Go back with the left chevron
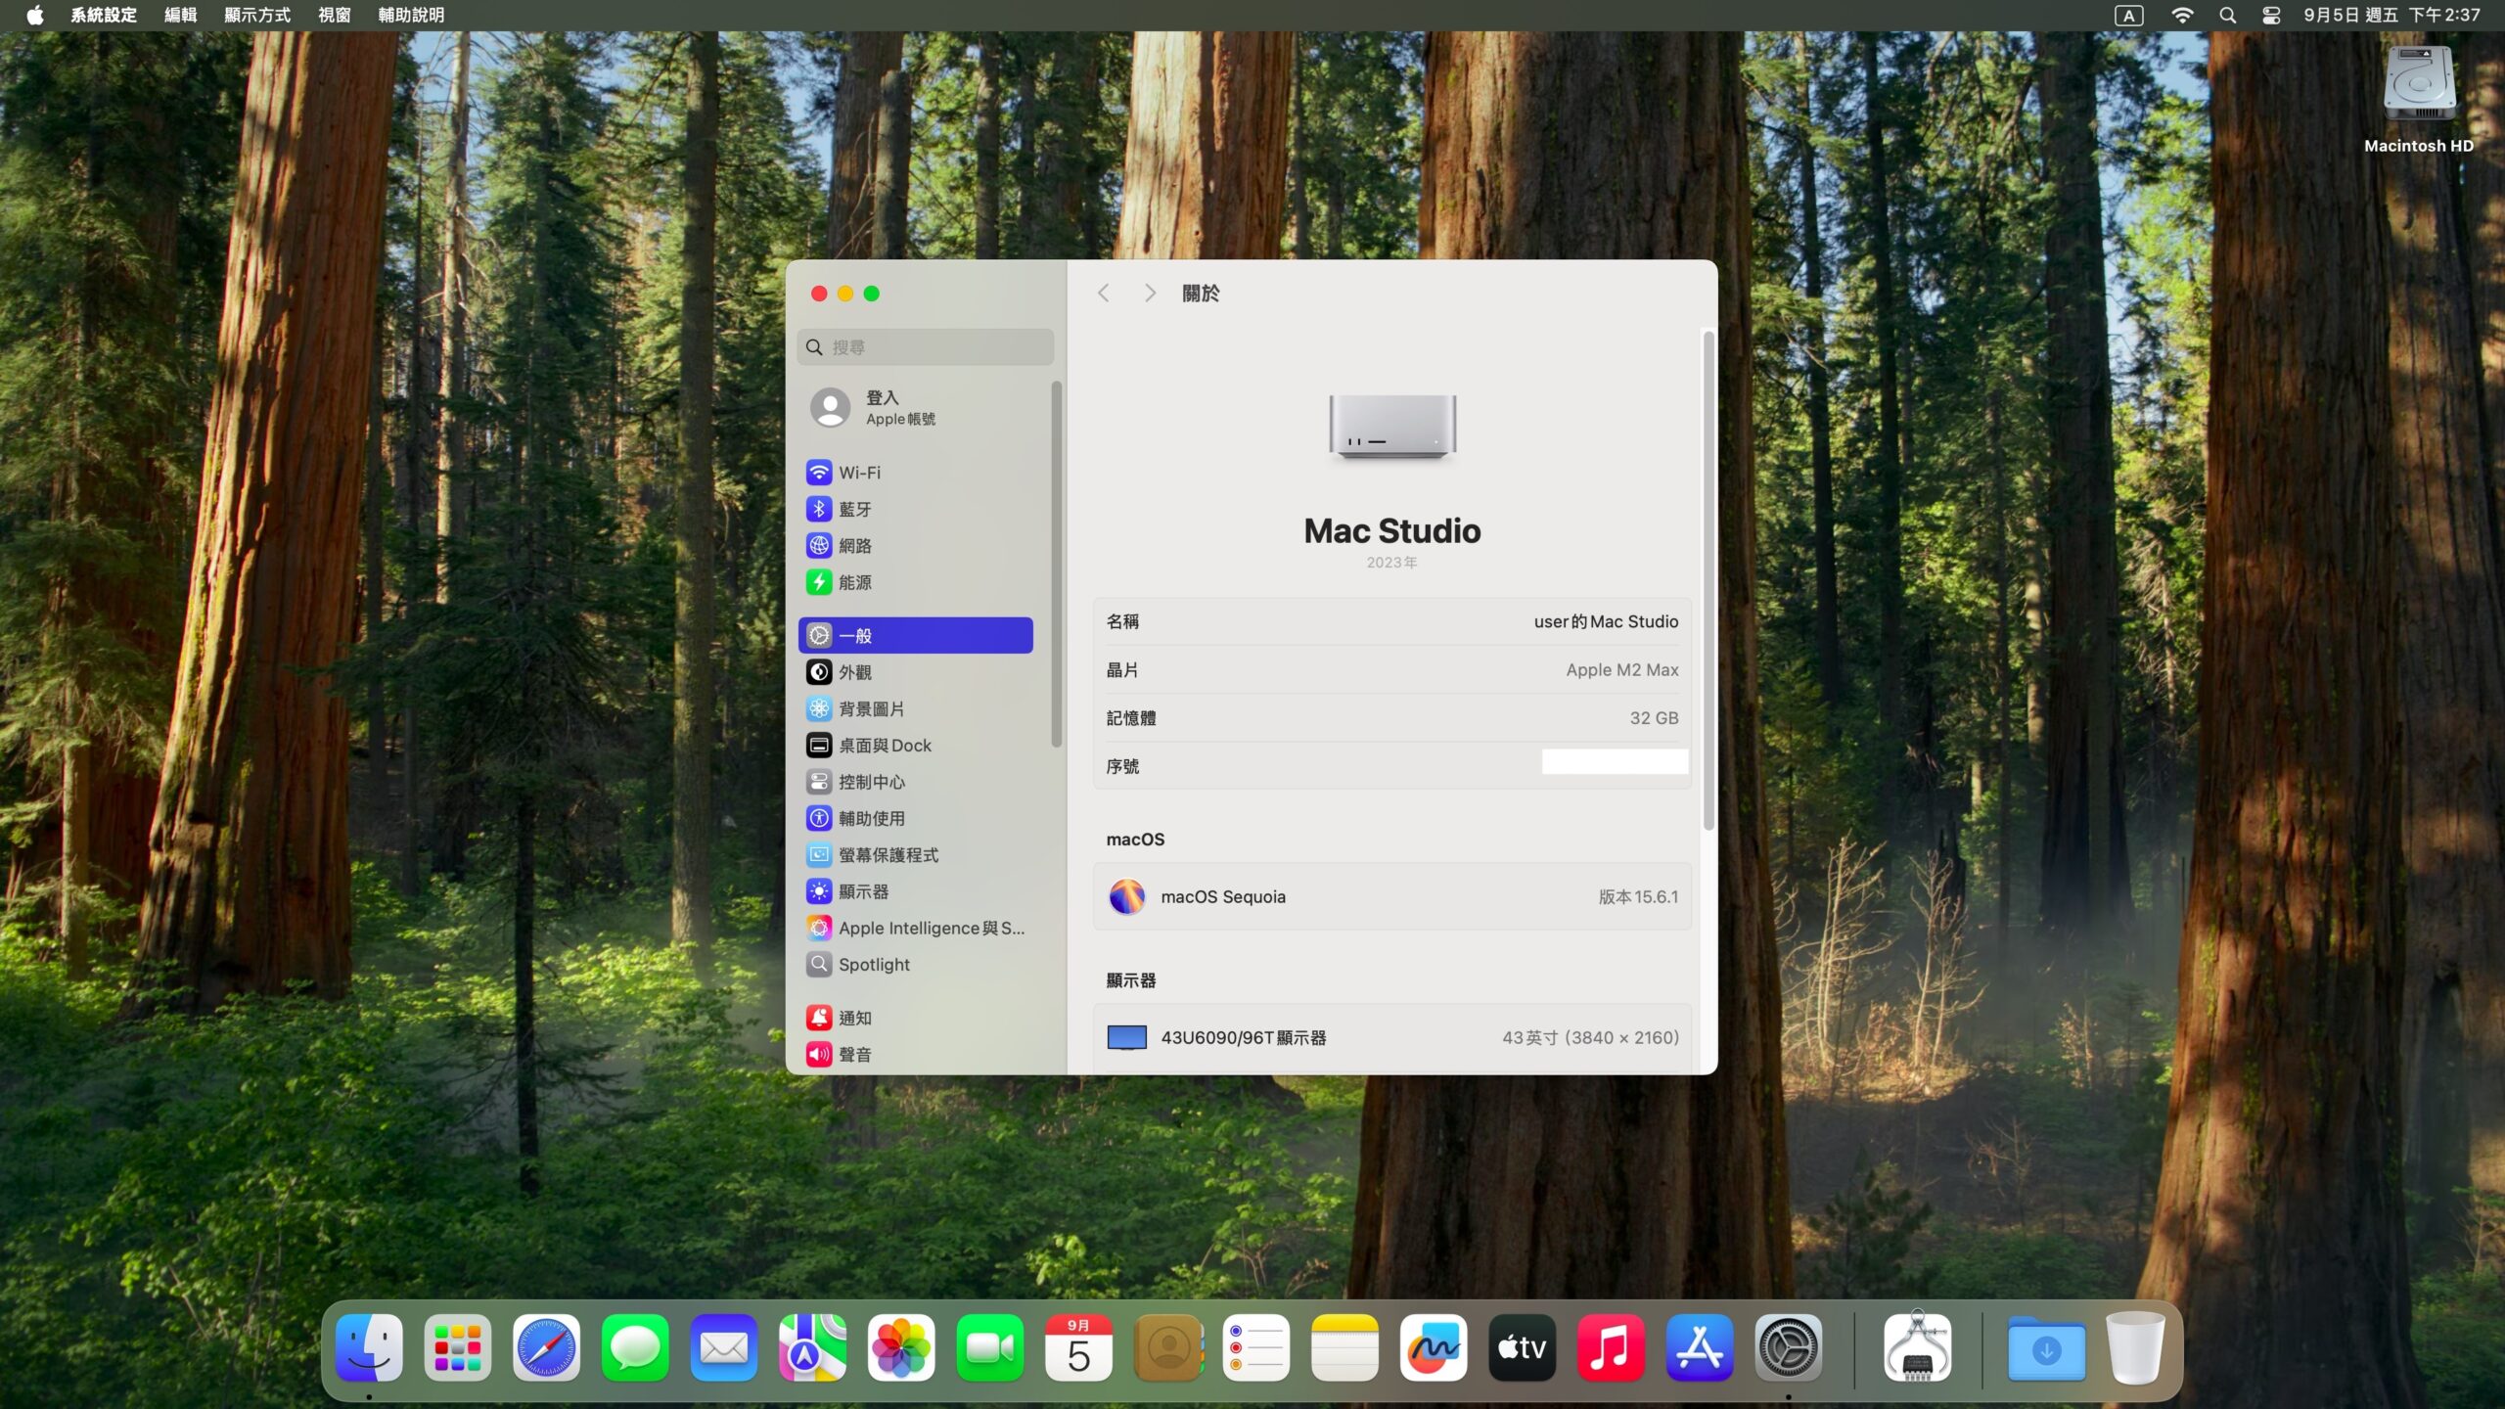2505x1409 pixels. tap(1104, 294)
